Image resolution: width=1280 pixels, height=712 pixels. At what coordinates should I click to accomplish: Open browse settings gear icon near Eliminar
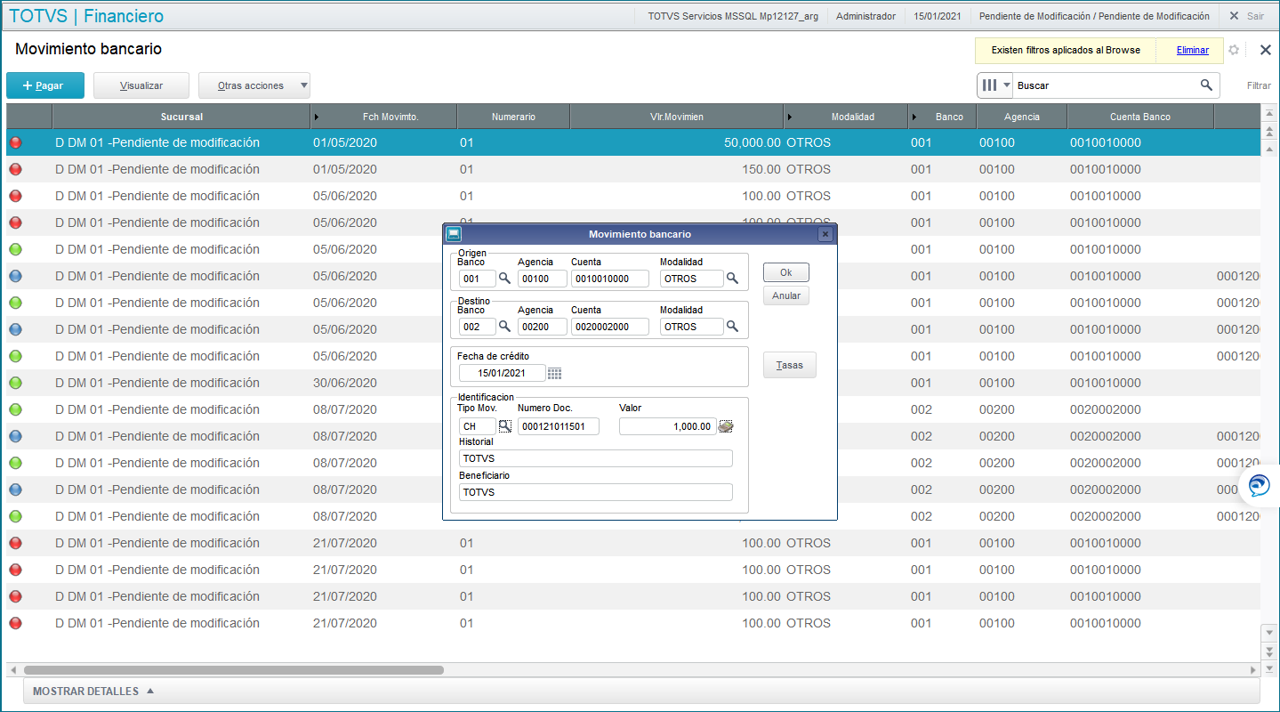tap(1234, 50)
